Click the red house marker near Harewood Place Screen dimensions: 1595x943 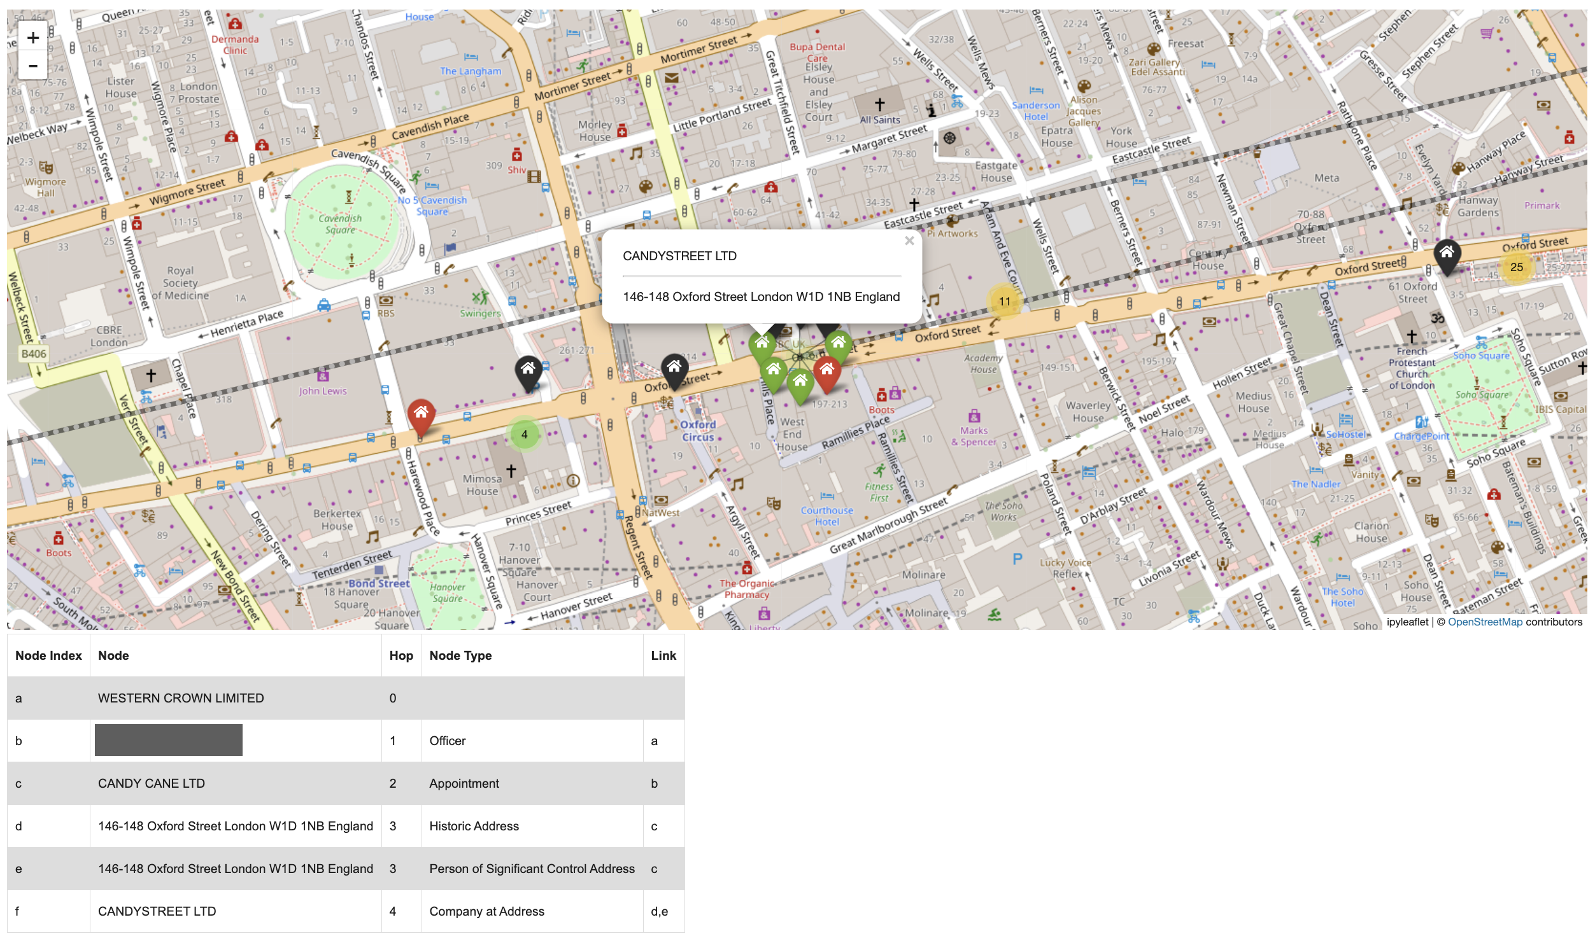pos(420,415)
